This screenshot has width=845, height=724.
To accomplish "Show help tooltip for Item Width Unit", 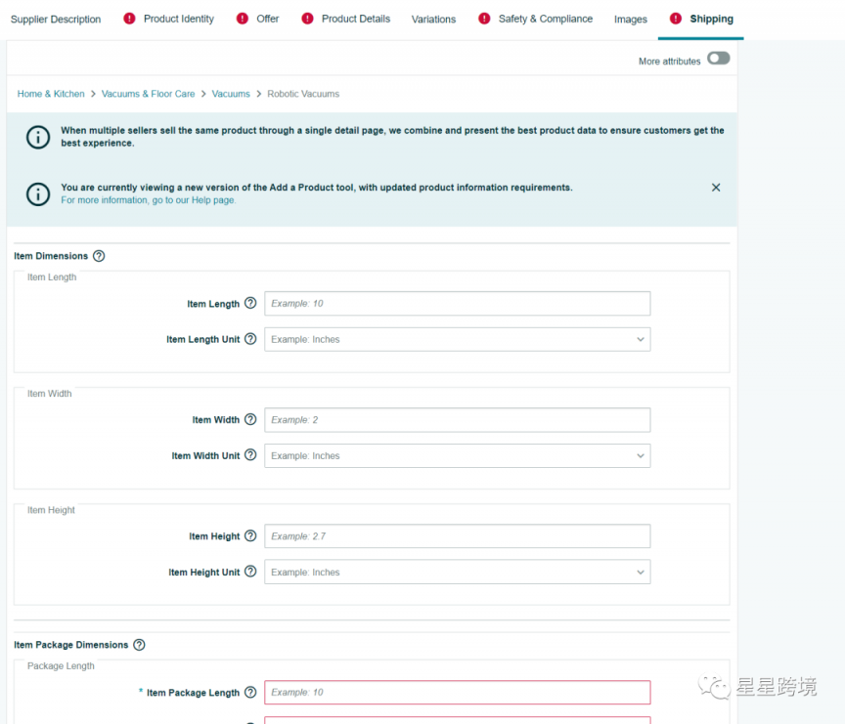I will pyautogui.click(x=250, y=455).
